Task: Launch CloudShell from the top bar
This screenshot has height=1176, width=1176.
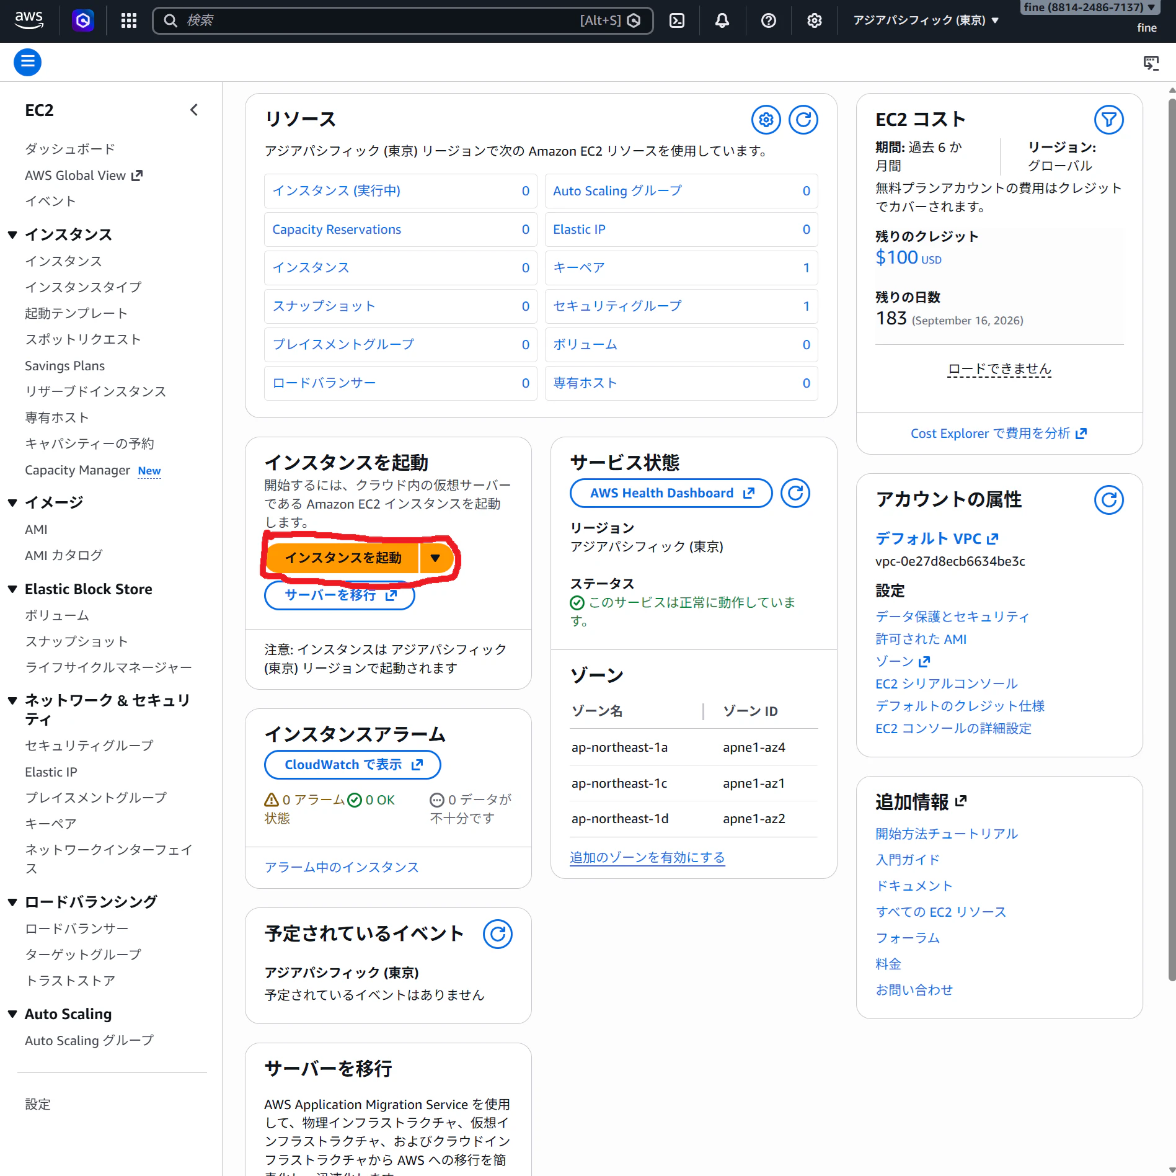Action: coord(677,20)
